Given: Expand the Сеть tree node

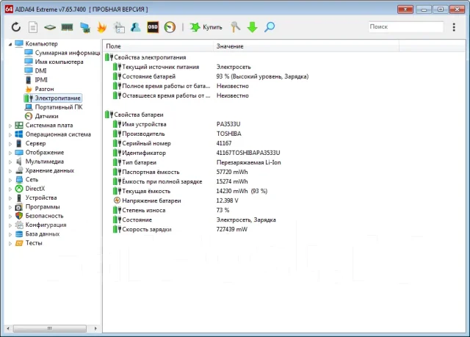Looking at the screenshot, I should 10,180.
